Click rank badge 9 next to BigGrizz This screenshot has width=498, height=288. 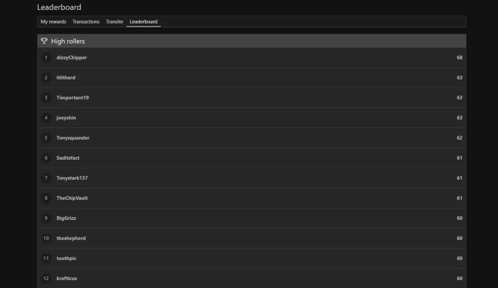click(46, 218)
